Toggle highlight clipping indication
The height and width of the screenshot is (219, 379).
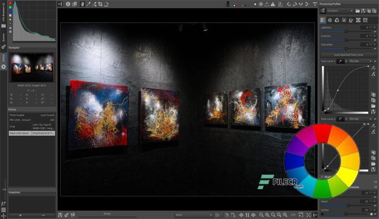coord(273,4)
